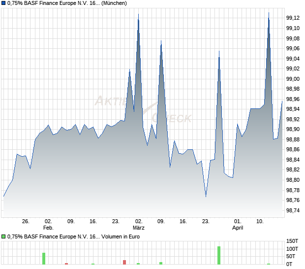Click the small red volume bar near 09. February

click(x=66, y=264)
